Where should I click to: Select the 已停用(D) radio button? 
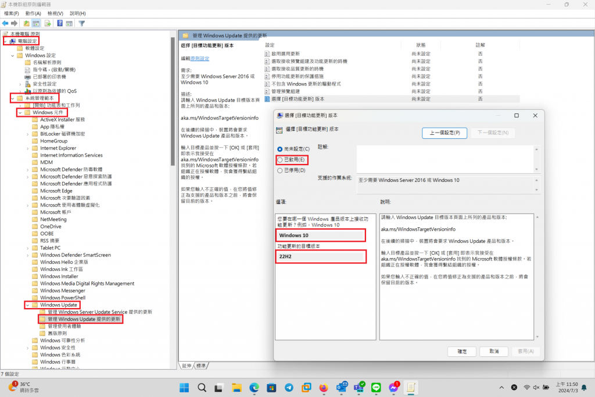[x=279, y=170]
